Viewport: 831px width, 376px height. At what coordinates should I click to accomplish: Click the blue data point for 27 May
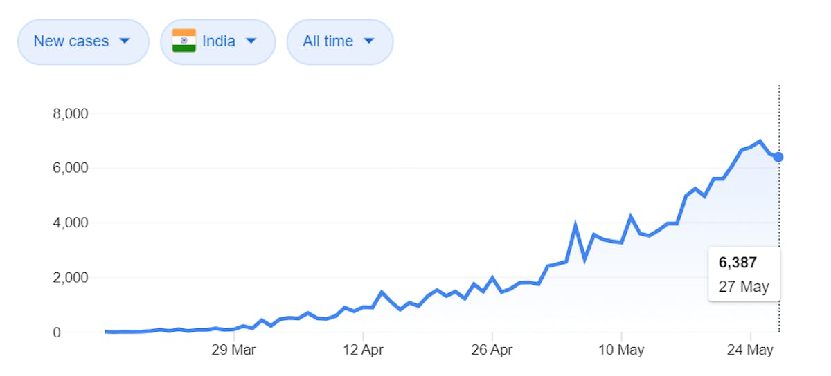(778, 157)
